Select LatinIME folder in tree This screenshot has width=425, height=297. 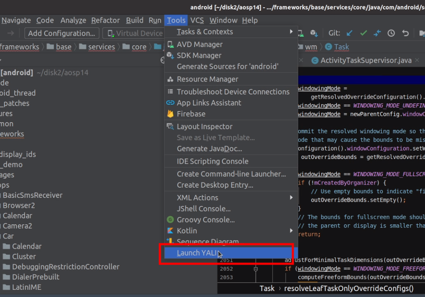pos(22,287)
